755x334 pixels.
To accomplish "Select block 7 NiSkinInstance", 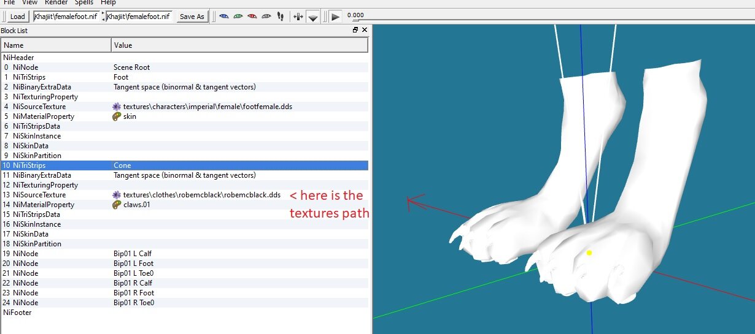I will click(184, 136).
